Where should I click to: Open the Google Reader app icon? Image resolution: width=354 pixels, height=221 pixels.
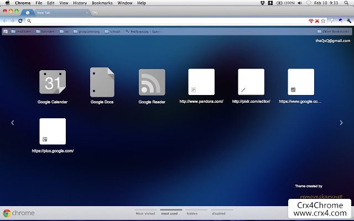152,82
